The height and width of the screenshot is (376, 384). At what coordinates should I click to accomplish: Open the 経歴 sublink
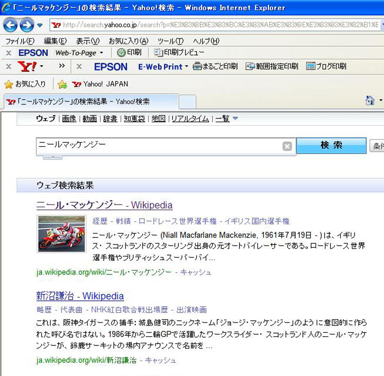(100, 221)
